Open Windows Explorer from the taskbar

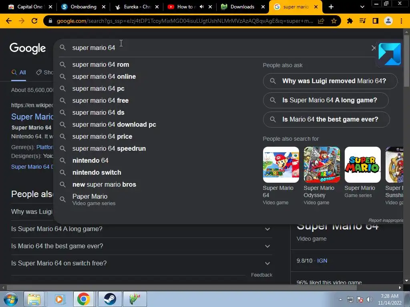coord(34,299)
